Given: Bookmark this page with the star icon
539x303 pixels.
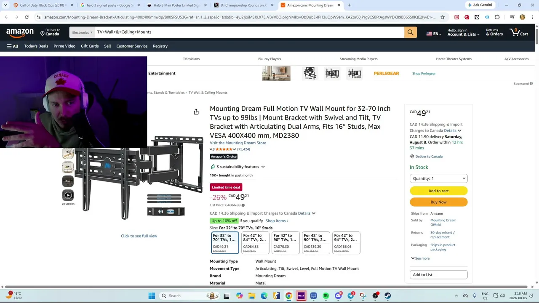Looking at the screenshot, I should click(443, 17).
